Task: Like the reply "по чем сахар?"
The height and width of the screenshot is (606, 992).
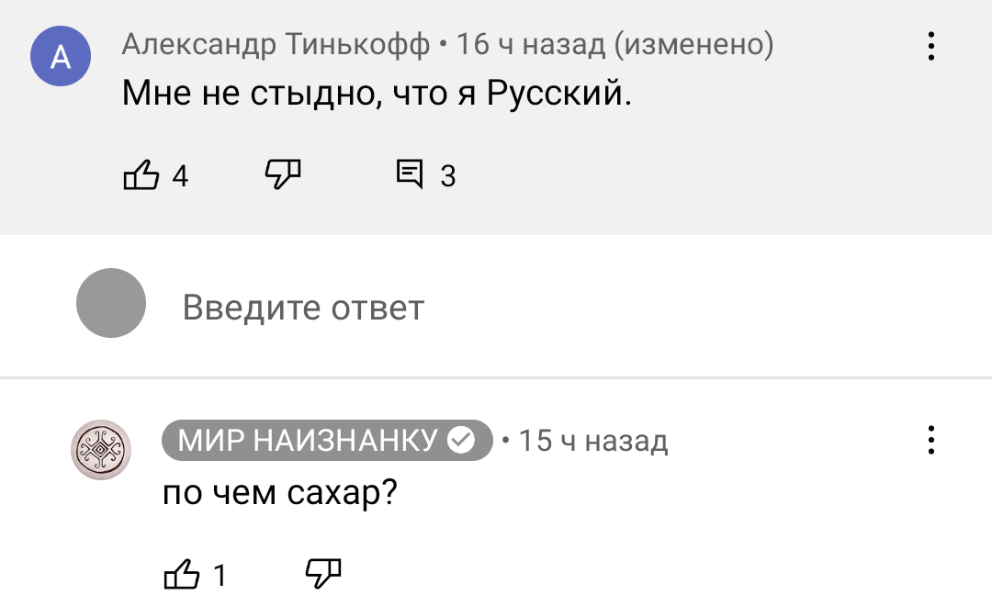Action: pos(181,574)
